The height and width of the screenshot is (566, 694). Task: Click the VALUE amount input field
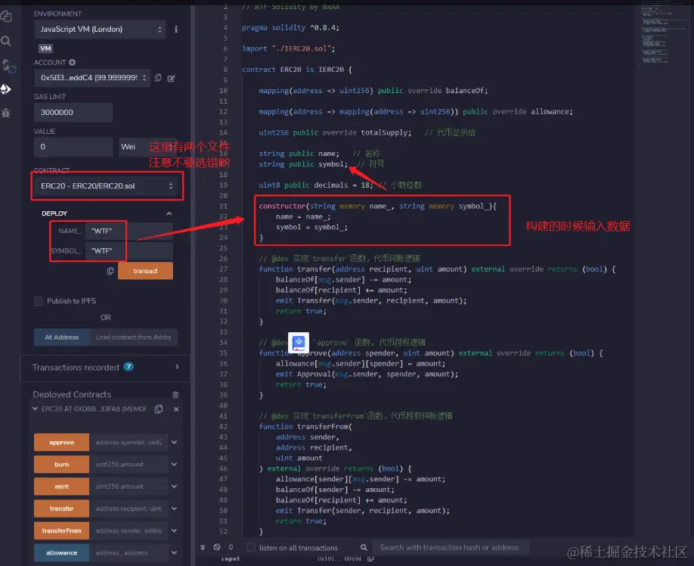point(73,147)
